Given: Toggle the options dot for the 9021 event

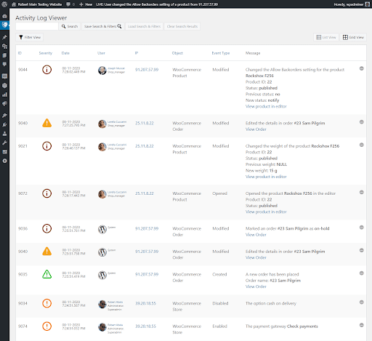Looking at the screenshot, I should (362, 145).
